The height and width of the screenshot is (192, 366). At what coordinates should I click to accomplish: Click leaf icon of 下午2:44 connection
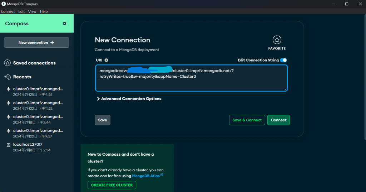pyautogui.click(x=9, y=117)
